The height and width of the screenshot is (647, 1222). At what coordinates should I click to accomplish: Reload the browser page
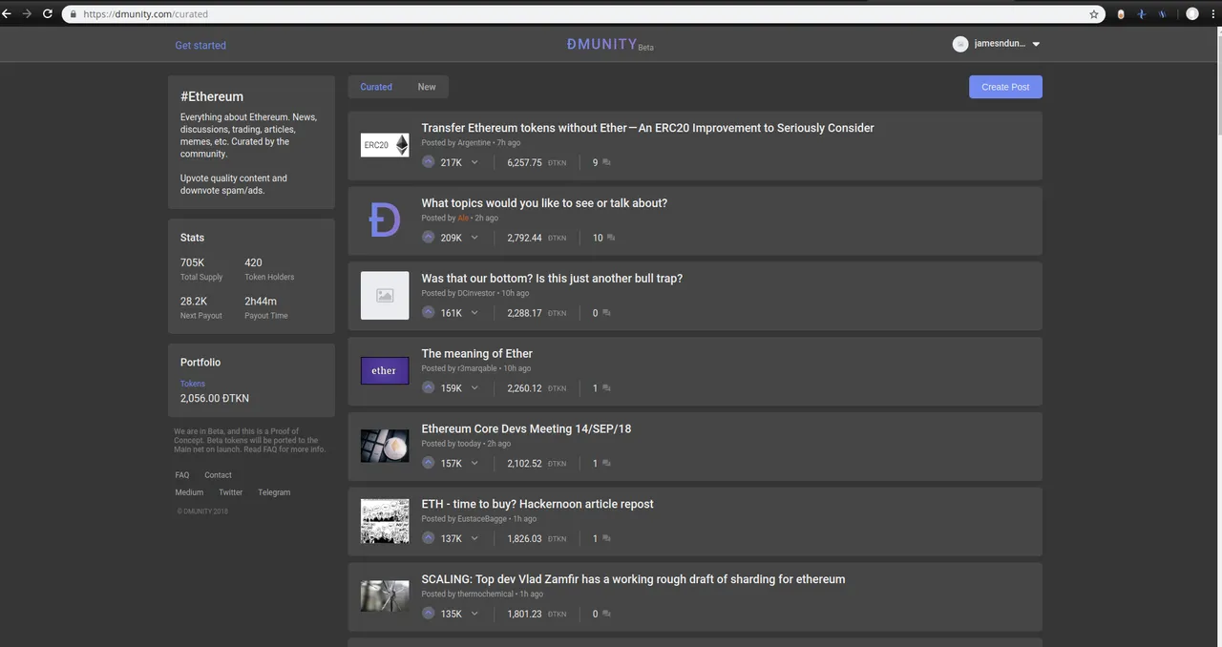click(46, 14)
